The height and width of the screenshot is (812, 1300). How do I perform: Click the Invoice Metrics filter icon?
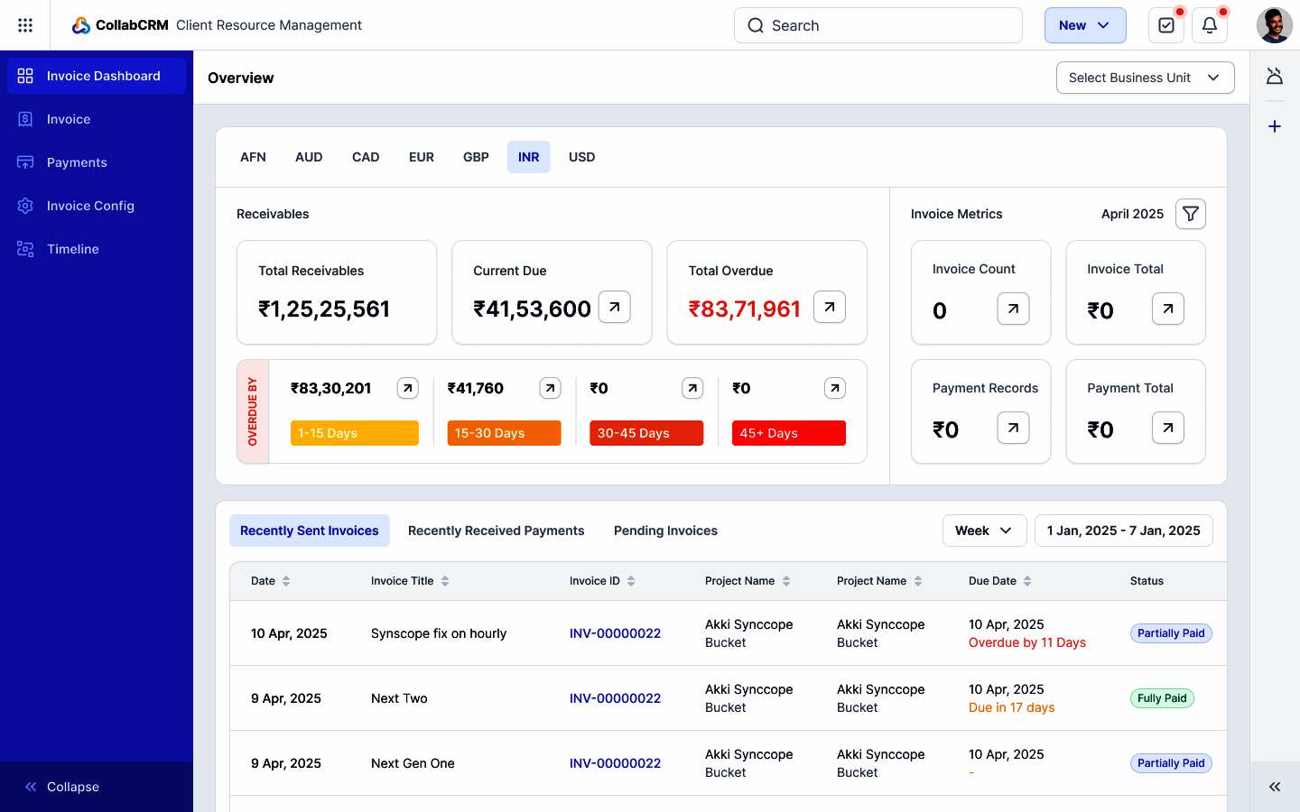(x=1190, y=214)
